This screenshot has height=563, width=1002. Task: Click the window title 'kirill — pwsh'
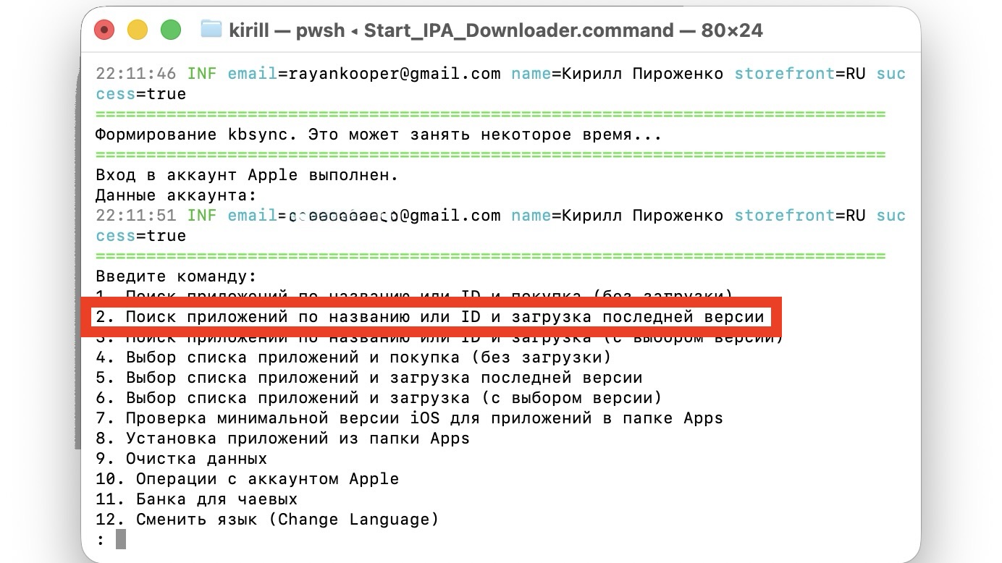287,30
